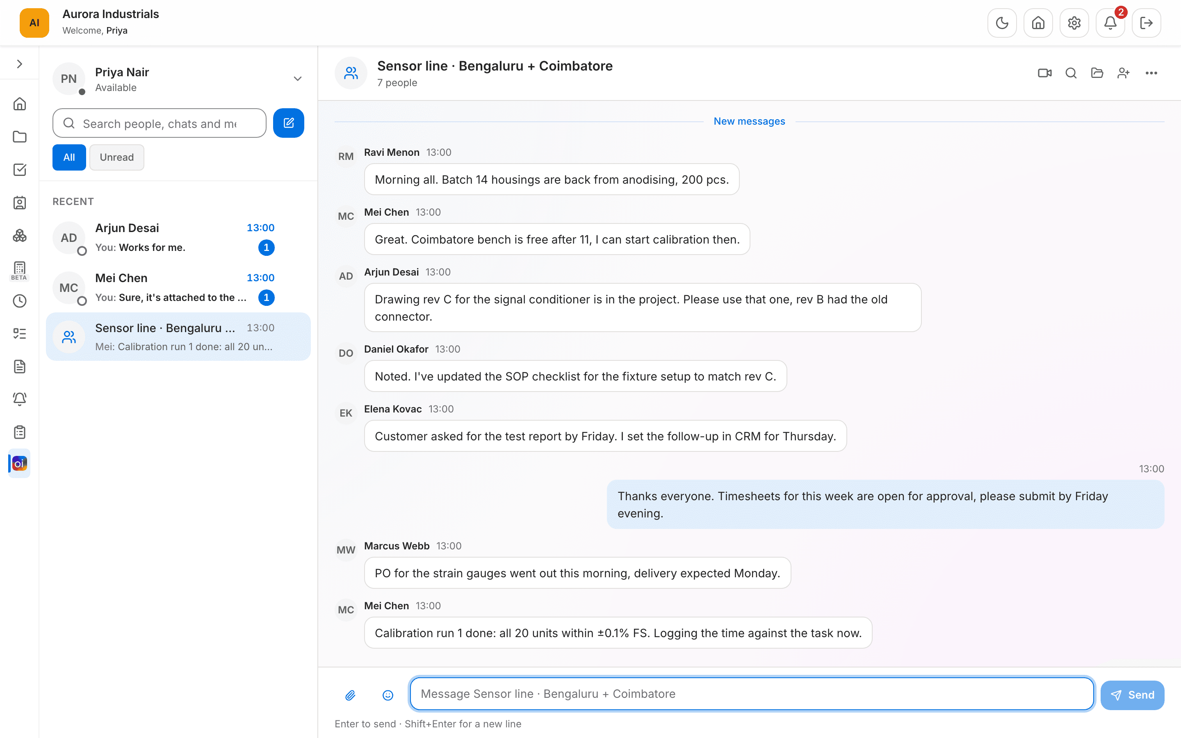Open the emoji picker

(x=388, y=695)
